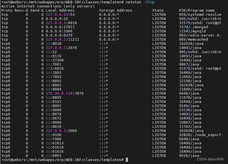
Task: Click local address :::8070
Action: [54, 114]
